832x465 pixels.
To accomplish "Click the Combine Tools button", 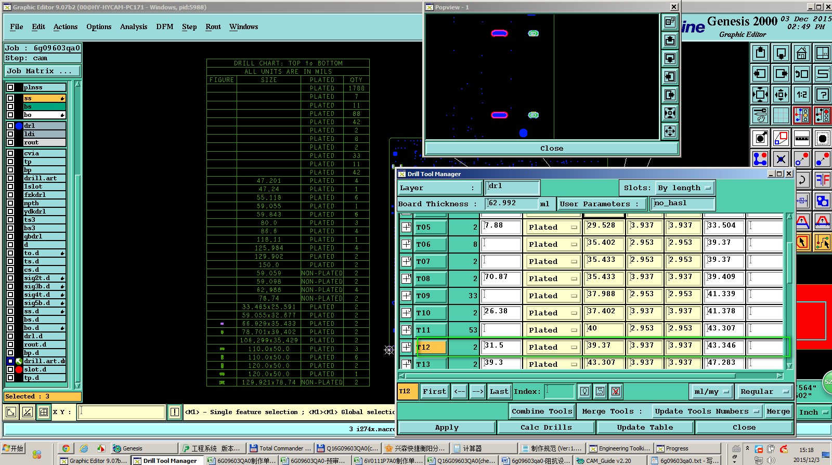I will (x=542, y=411).
